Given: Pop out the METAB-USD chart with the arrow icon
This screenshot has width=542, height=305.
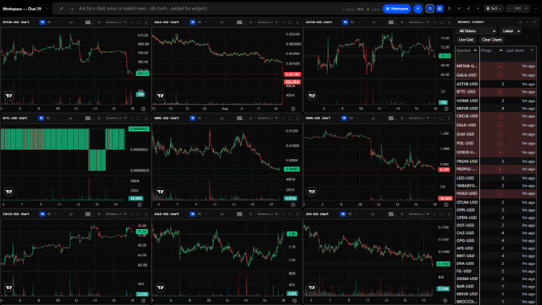Looking at the screenshot, I should (x=132, y=22).
